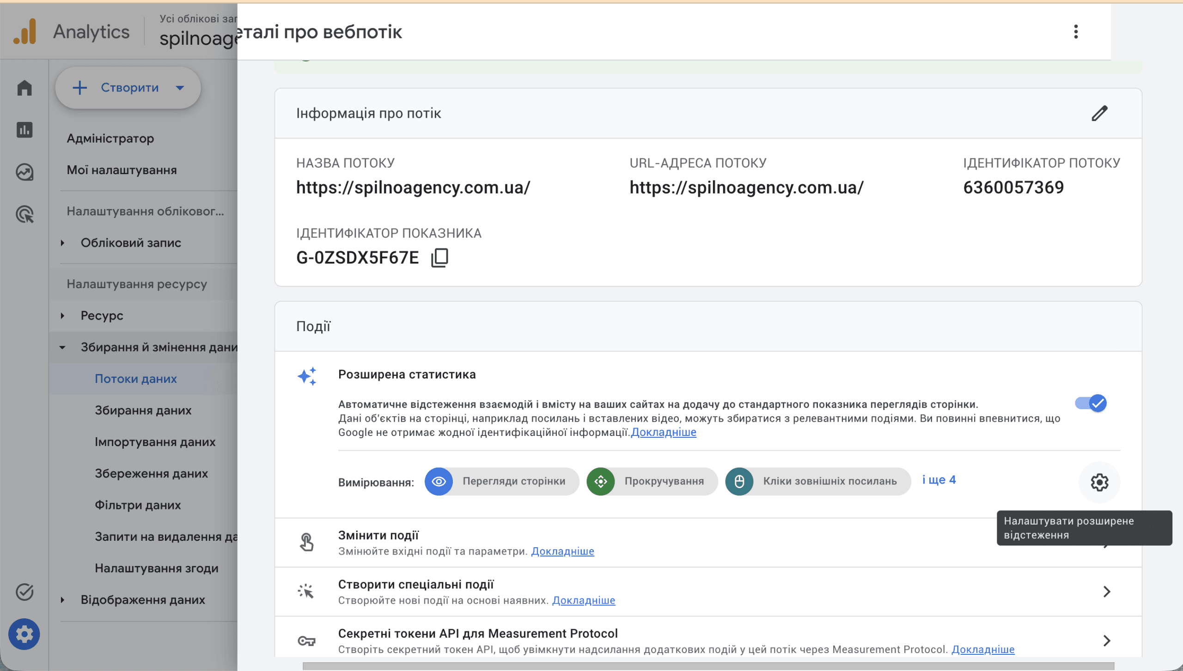Open the Створити dropdown arrow
Screen dimensions: 1183x671
[x=180, y=88]
